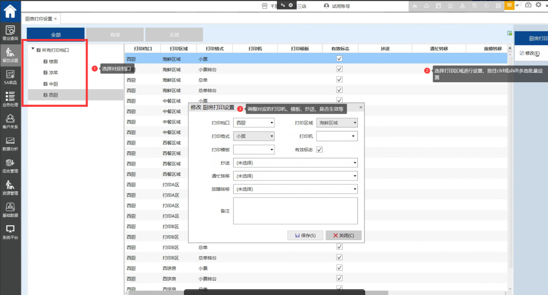Click the orange hamburger menu icon
Screen dimensions: 548x295
pyautogui.click(x=509, y=5)
